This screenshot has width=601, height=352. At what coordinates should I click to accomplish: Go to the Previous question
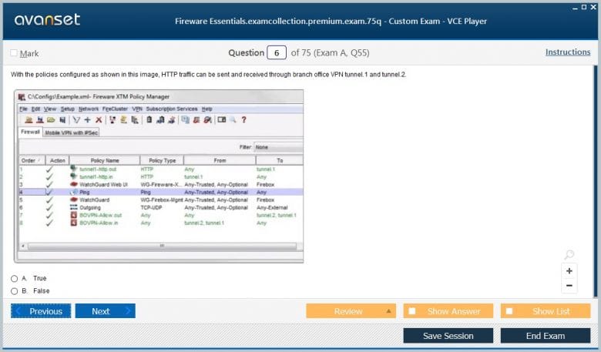pos(41,311)
